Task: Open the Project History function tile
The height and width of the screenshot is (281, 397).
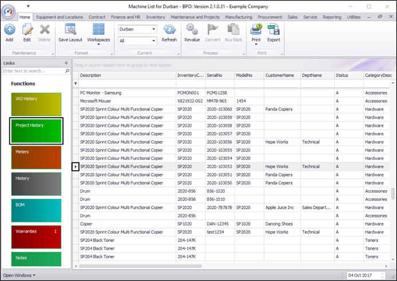Action: (x=36, y=130)
